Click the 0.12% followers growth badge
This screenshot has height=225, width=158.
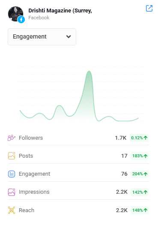coord(139,138)
